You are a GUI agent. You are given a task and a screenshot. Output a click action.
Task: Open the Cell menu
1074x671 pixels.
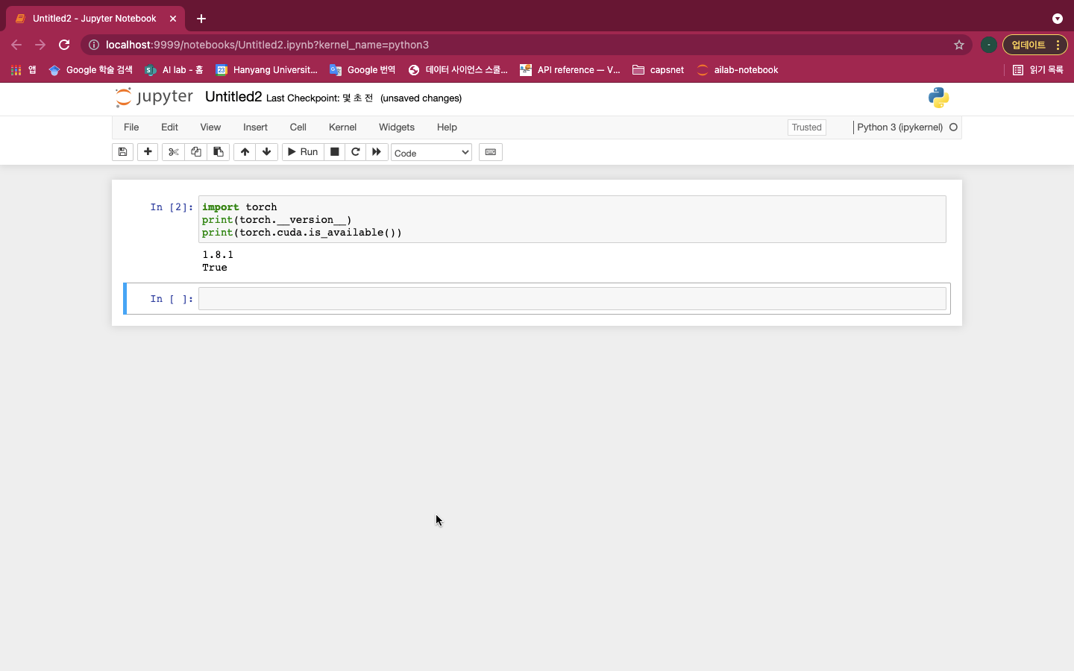(x=298, y=127)
